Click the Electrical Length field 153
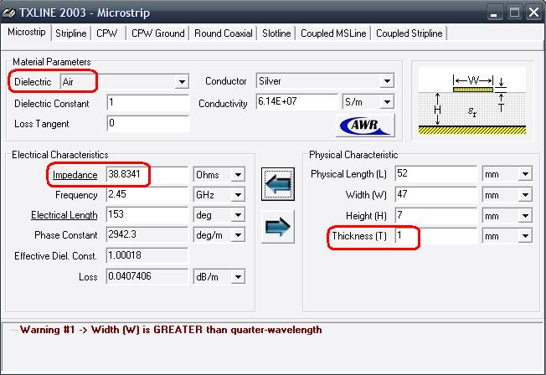The image size is (546, 375). point(147,214)
